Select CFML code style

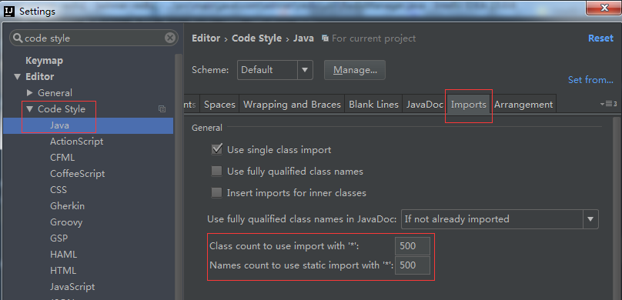pyautogui.click(x=62, y=158)
